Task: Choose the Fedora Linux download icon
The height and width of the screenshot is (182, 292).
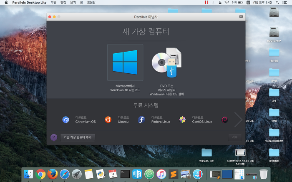Action: tap(141, 120)
